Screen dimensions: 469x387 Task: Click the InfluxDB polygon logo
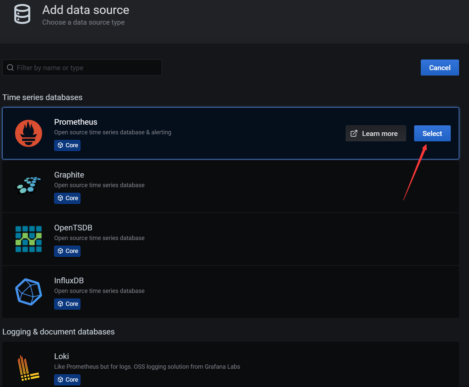pos(29,292)
